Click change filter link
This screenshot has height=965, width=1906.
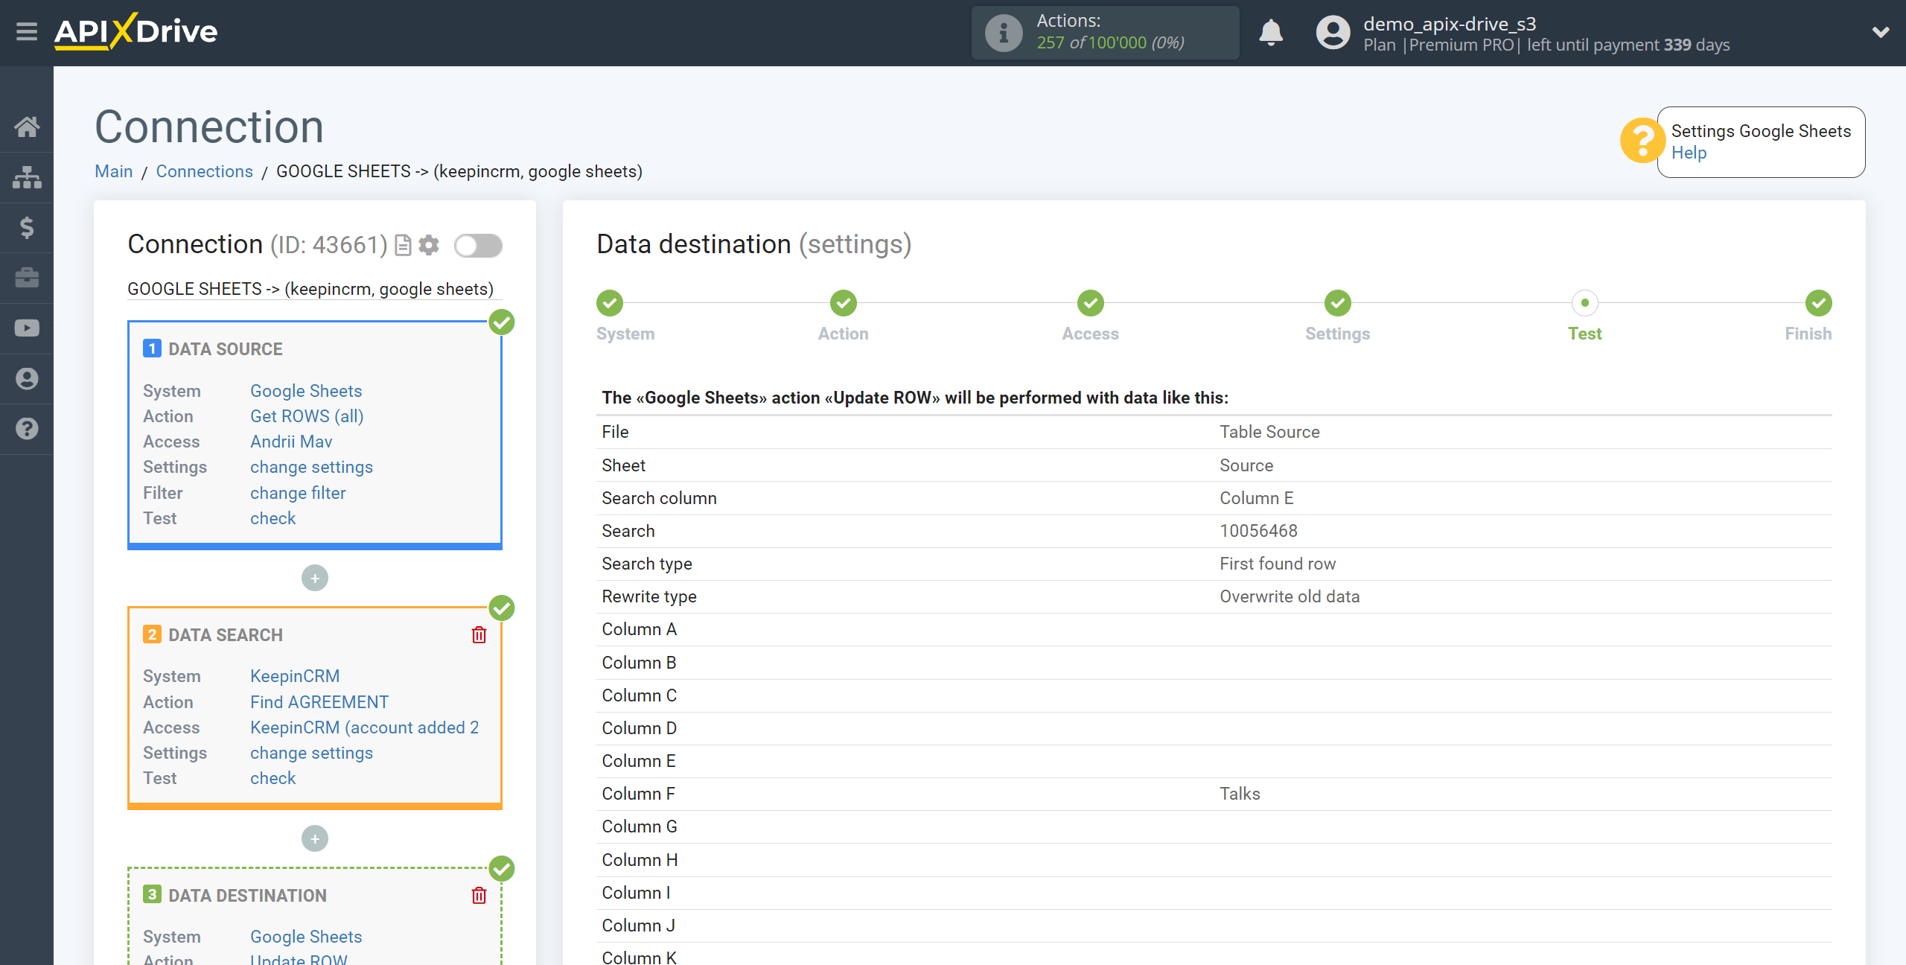tap(298, 493)
